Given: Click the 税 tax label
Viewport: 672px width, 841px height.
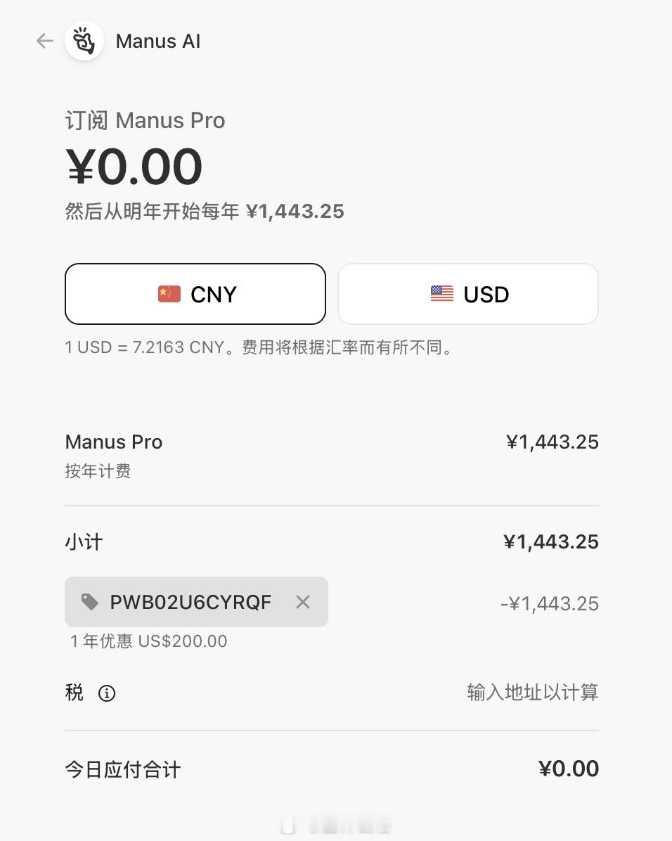Looking at the screenshot, I should (x=74, y=693).
